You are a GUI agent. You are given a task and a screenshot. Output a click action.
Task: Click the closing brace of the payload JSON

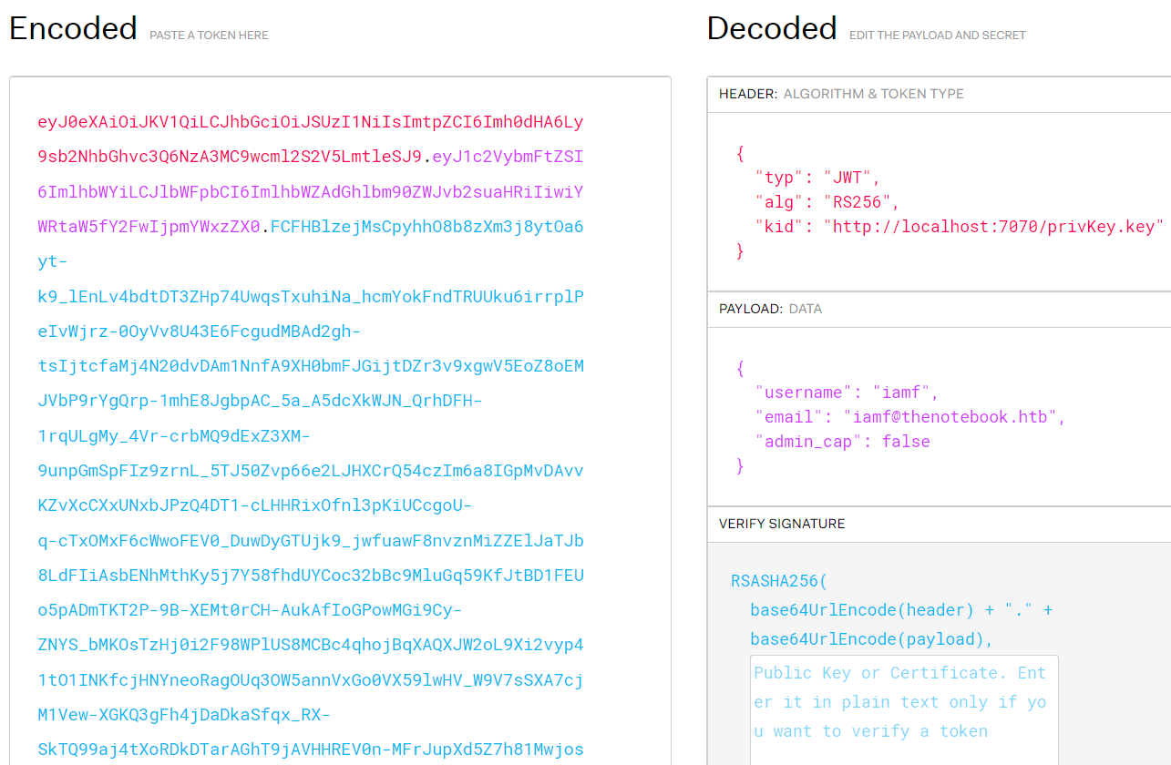pyautogui.click(x=740, y=466)
